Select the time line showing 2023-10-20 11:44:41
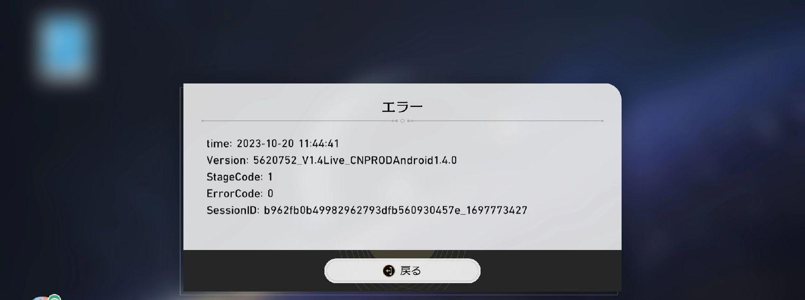The height and width of the screenshot is (300, 805). pos(273,143)
